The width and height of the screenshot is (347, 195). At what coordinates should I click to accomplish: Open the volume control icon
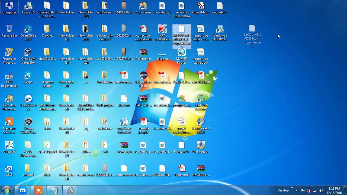[x=321, y=191]
